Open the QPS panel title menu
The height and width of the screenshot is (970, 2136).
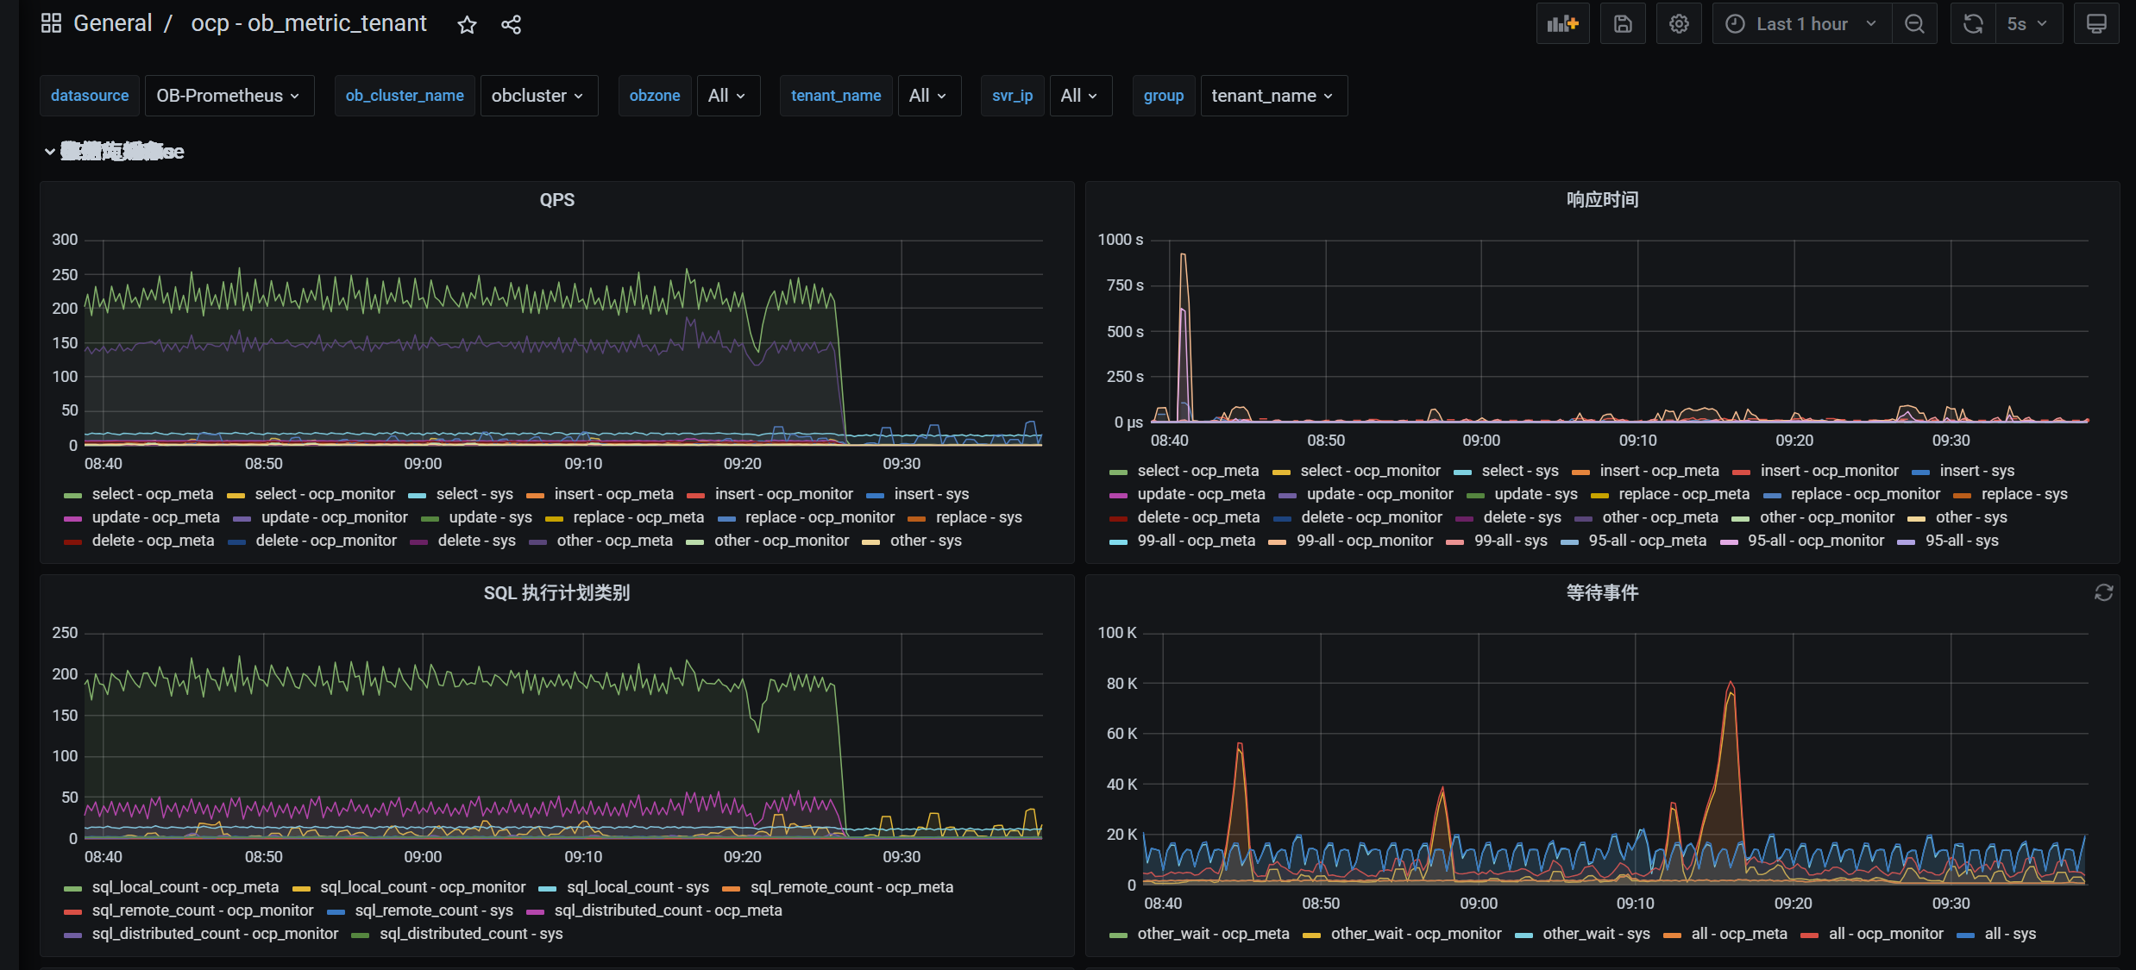click(556, 200)
